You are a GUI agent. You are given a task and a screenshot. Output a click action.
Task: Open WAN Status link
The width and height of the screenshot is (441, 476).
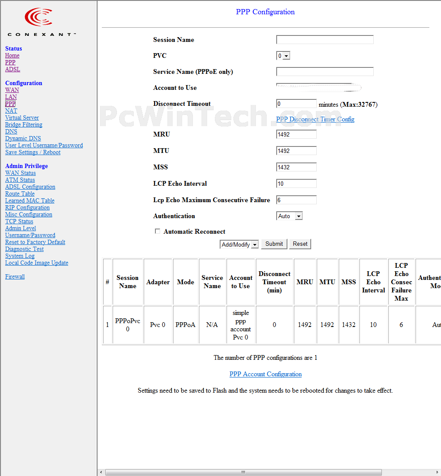(x=20, y=173)
